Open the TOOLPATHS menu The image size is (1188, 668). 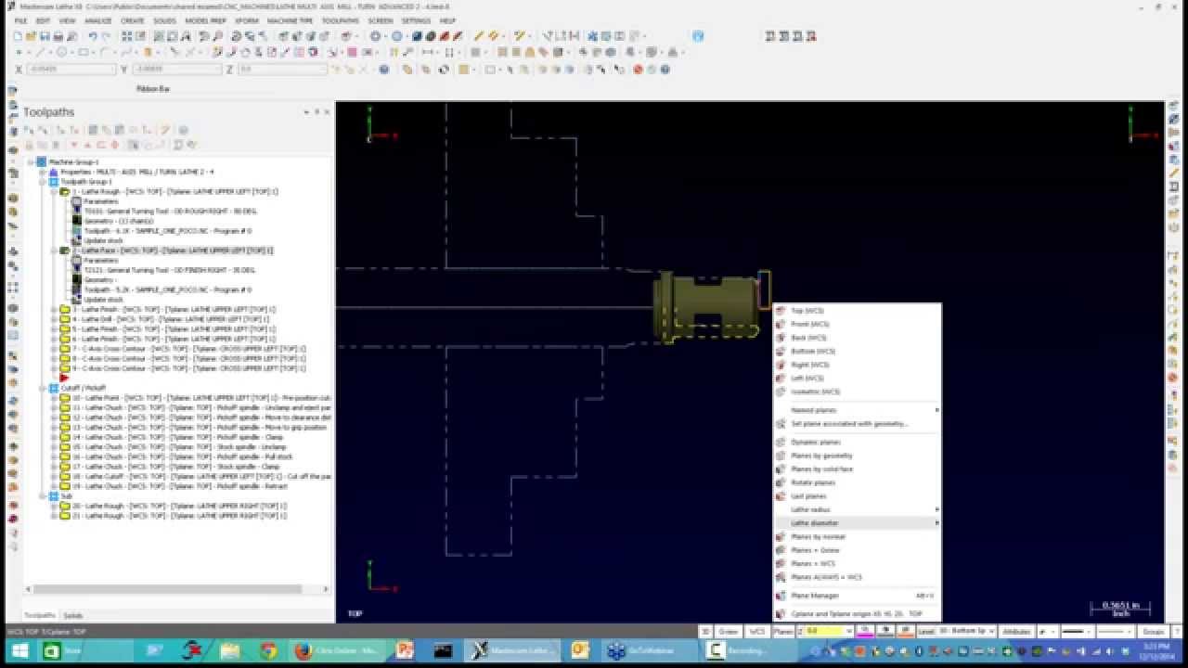pyautogui.click(x=340, y=20)
